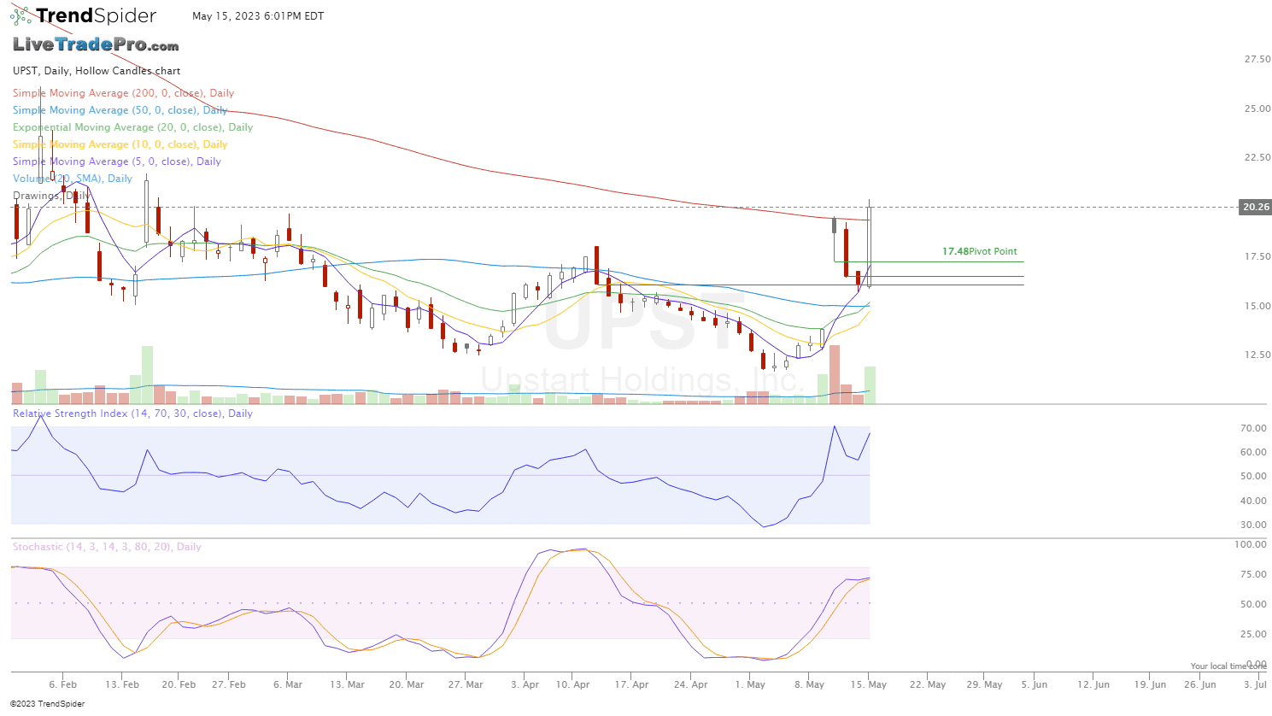Click the ©2023 TrendSpider copyright text

click(x=48, y=704)
